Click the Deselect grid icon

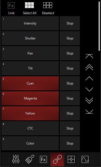coord(48,5)
